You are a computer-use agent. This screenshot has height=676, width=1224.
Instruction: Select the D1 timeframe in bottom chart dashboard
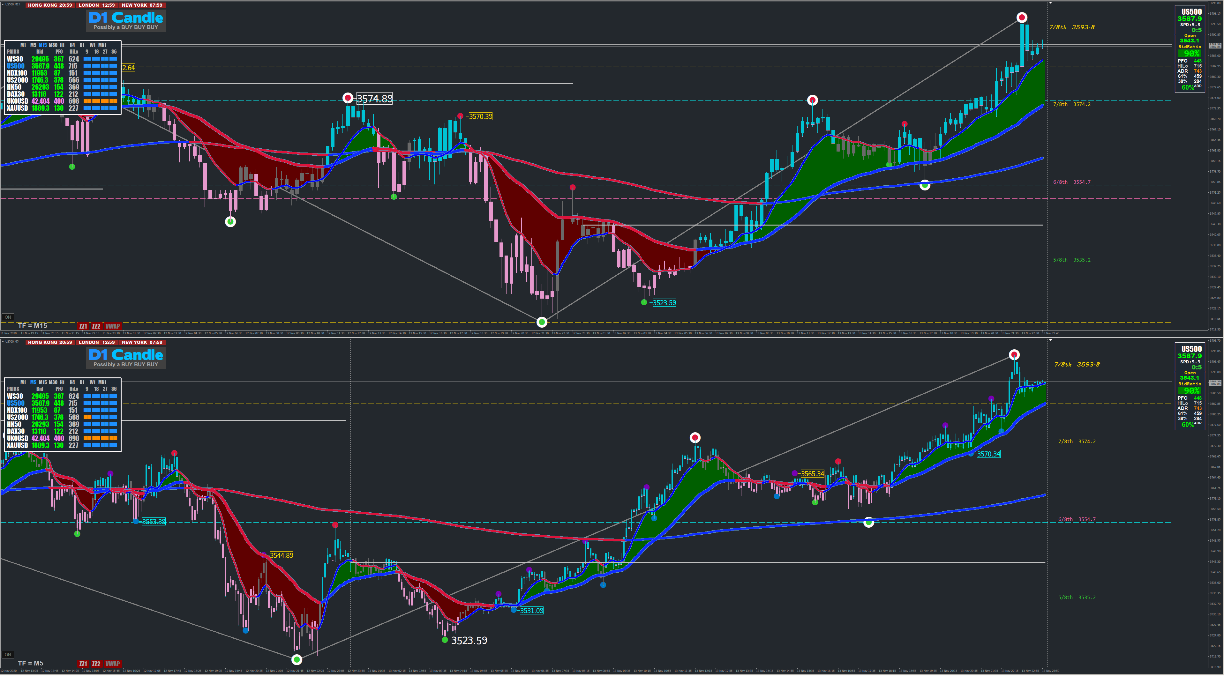[82, 383]
